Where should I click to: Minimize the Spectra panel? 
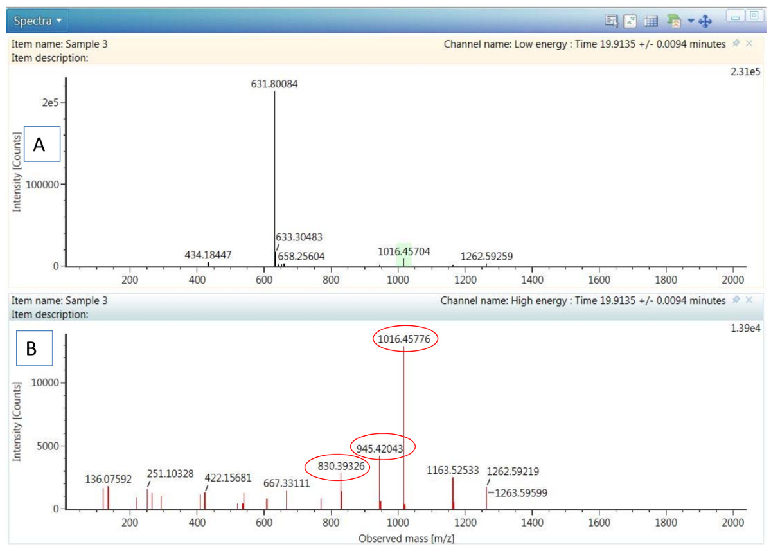point(734,17)
